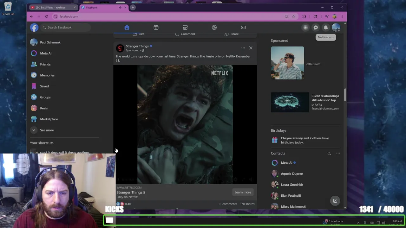Go to the Facebook Home tab
This screenshot has height=228, width=406.
click(127, 28)
